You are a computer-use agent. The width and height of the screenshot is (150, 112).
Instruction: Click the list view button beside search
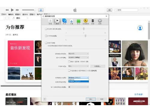109,10
